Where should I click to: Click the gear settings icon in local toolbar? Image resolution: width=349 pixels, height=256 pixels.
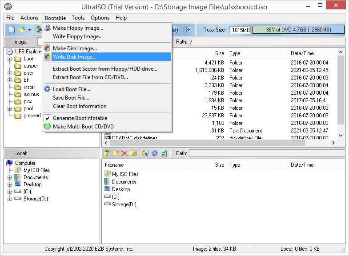(154, 153)
